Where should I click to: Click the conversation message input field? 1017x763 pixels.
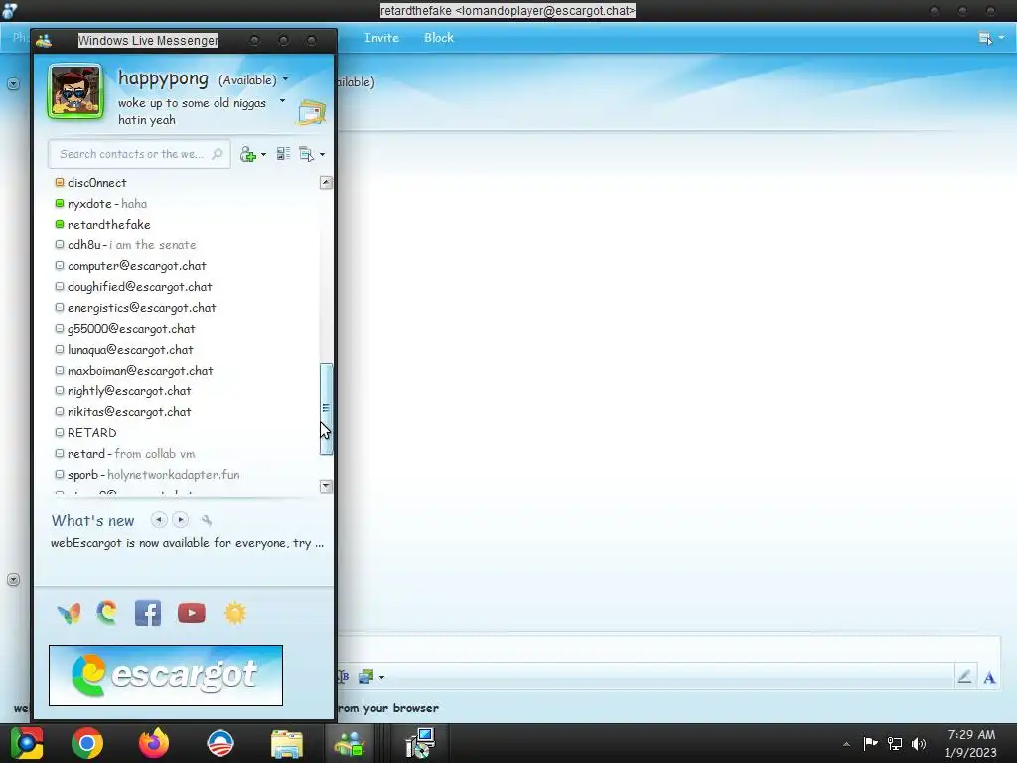tap(668, 650)
